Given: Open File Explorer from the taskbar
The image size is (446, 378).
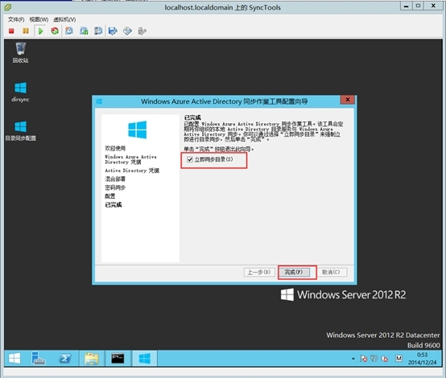Looking at the screenshot, I should coord(92,358).
